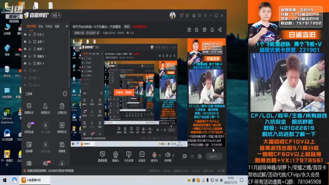Open speaker options arrow

point(173,155)
